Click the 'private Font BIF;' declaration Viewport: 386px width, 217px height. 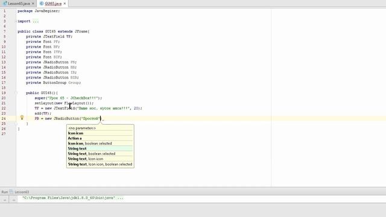click(44, 57)
